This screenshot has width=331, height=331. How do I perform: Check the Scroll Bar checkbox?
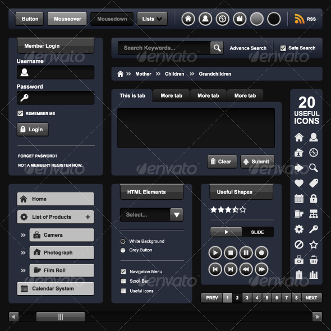[123, 281]
